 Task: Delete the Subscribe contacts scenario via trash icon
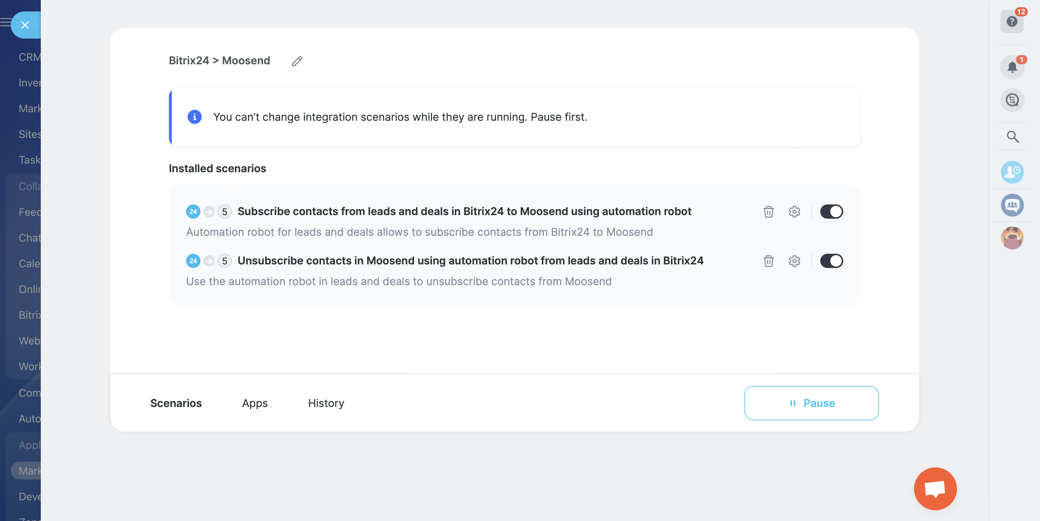768,212
